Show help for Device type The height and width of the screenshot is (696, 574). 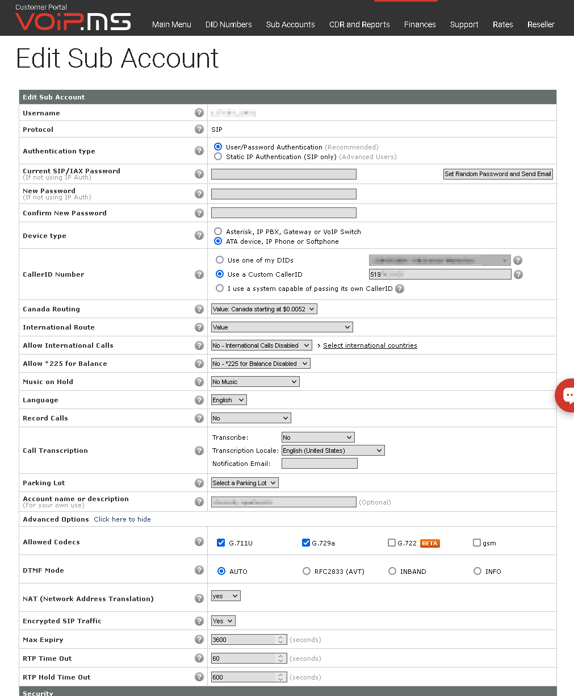coord(199,235)
